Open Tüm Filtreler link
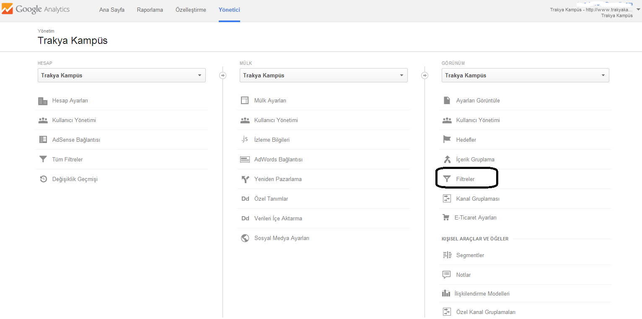The width and height of the screenshot is (642, 319). coord(67,160)
